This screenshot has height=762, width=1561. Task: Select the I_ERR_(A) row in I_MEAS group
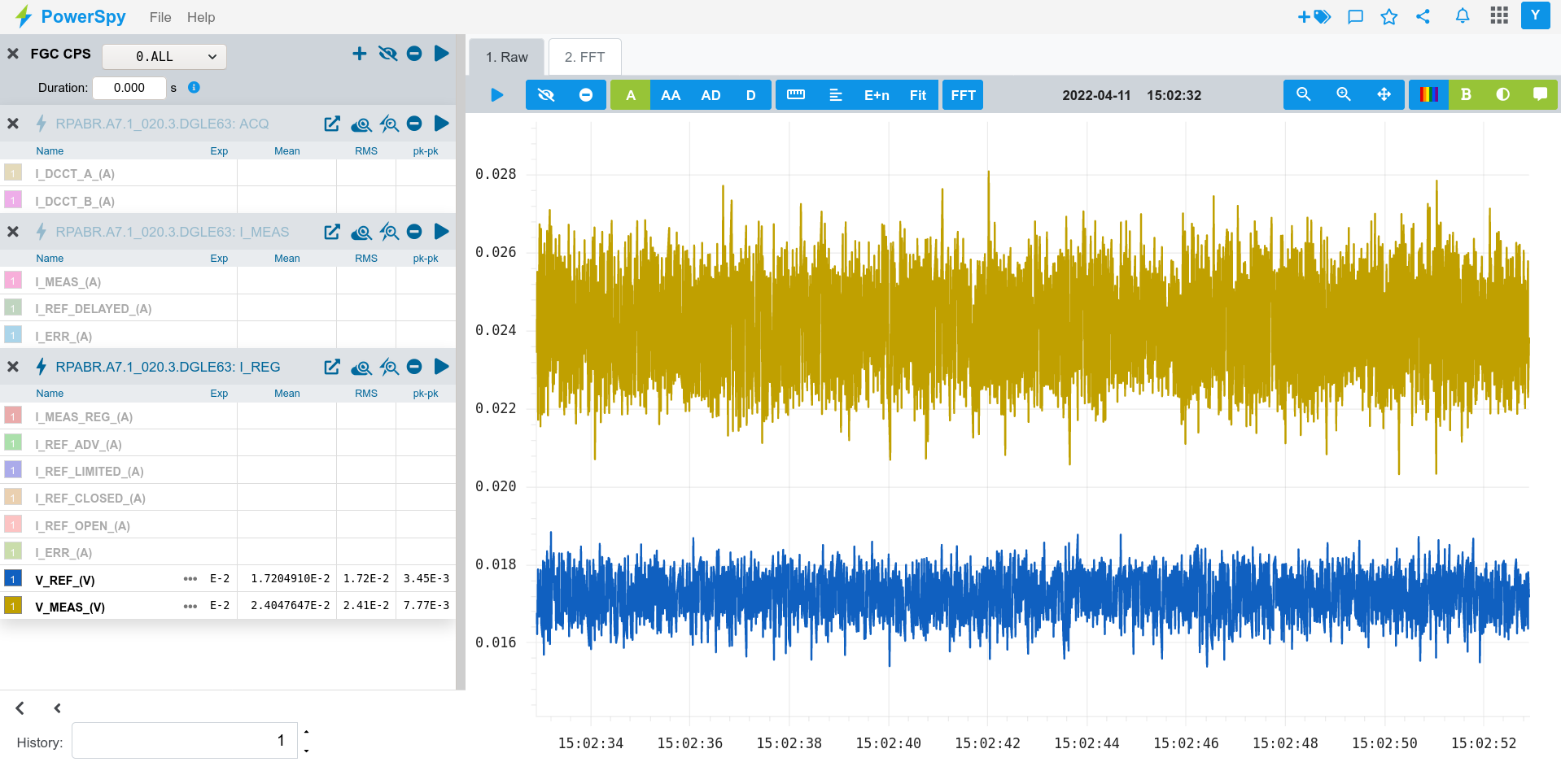tap(228, 336)
